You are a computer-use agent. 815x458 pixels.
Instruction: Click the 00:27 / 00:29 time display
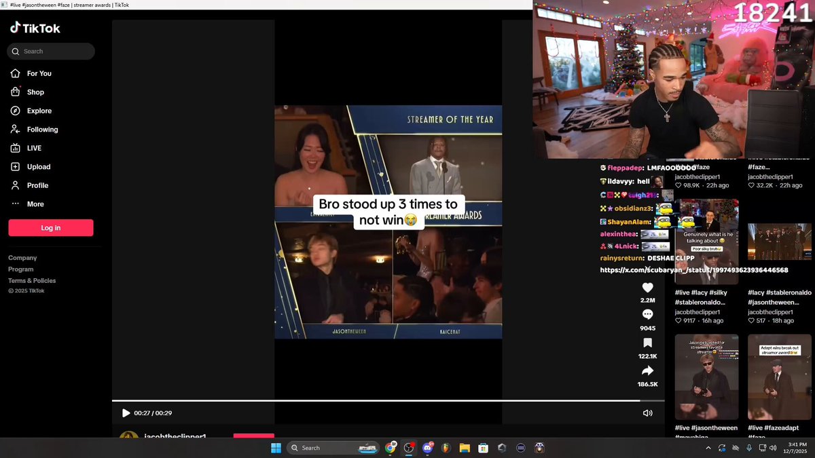pos(153,413)
